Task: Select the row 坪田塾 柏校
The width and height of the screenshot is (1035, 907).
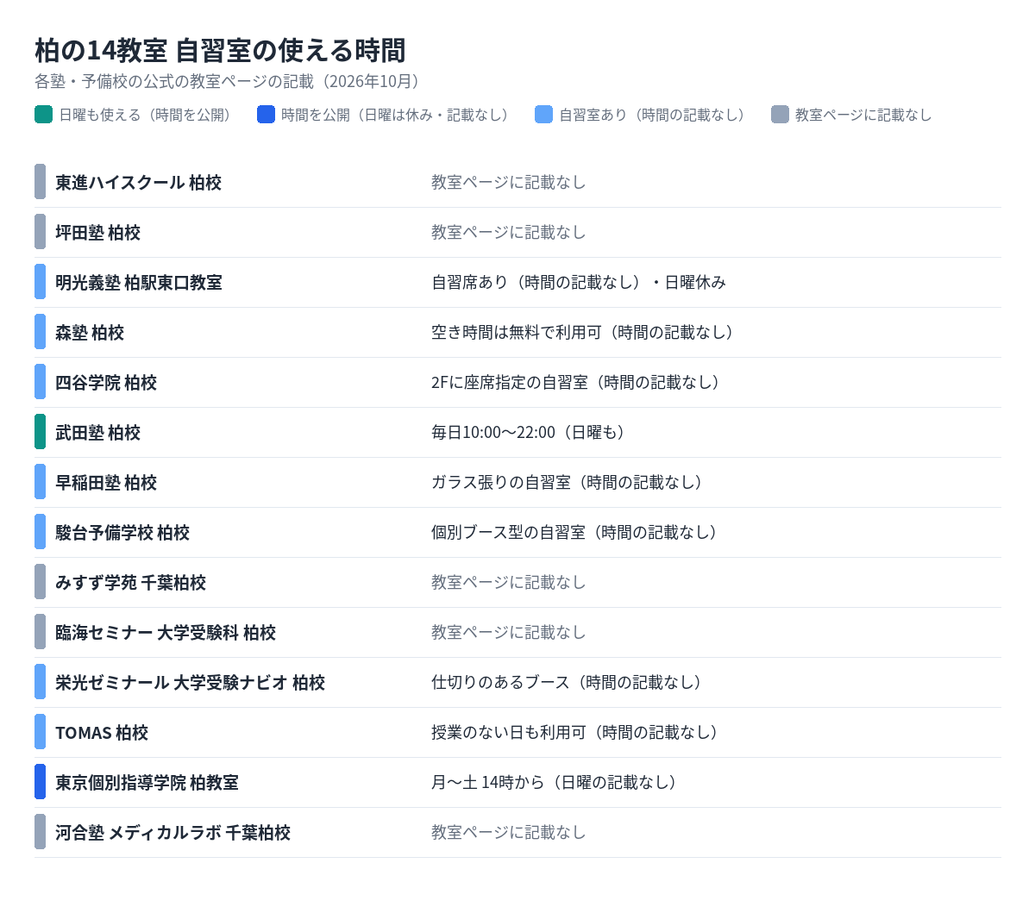Action: 517,232
